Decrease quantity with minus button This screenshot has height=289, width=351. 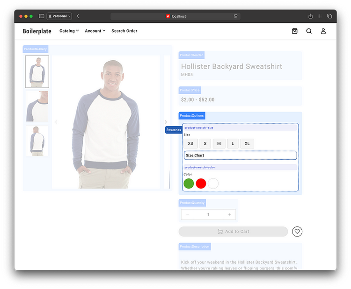coord(188,214)
